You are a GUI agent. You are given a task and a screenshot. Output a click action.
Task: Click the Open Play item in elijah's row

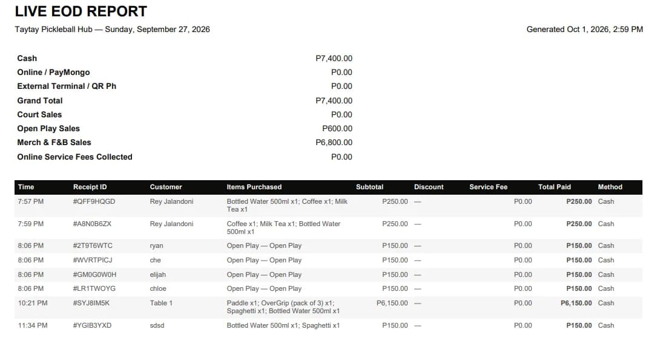pyautogui.click(x=264, y=275)
